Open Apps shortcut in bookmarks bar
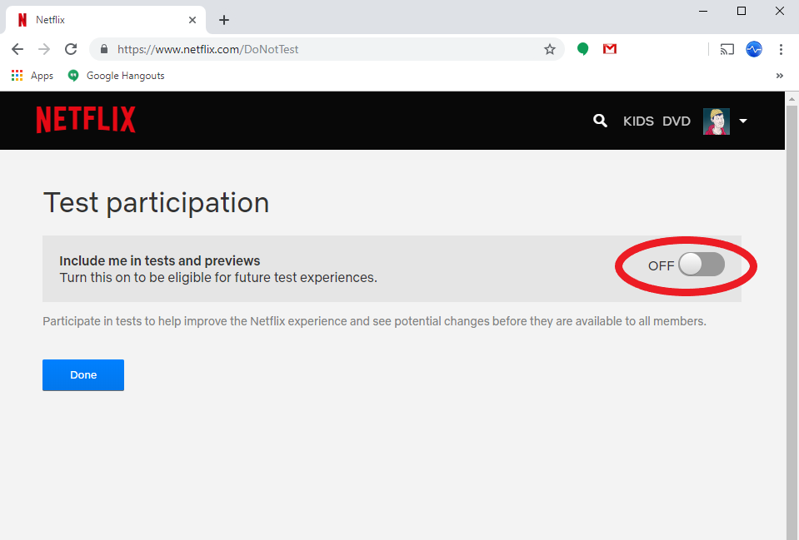The height and width of the screenshot is (540, 799). coord(32,76)
